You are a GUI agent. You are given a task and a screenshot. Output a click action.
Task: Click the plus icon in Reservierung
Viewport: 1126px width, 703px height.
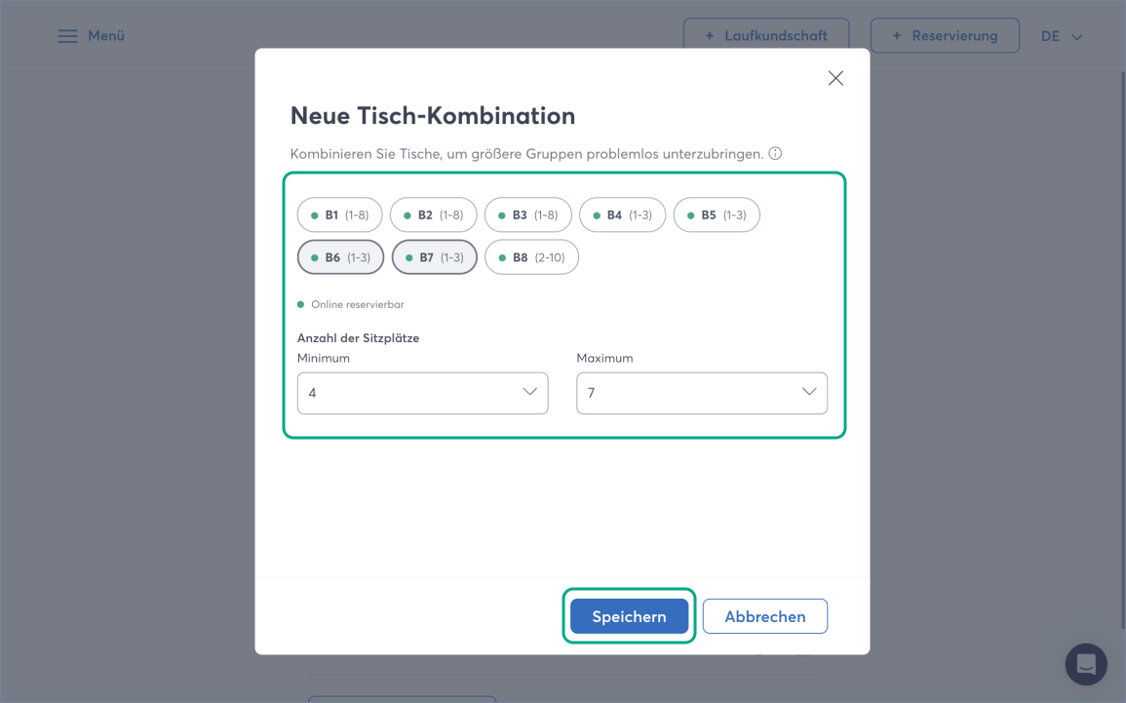tap(897, 36)
